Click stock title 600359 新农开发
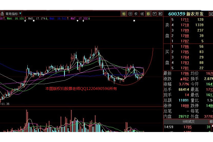 (186, 14)
